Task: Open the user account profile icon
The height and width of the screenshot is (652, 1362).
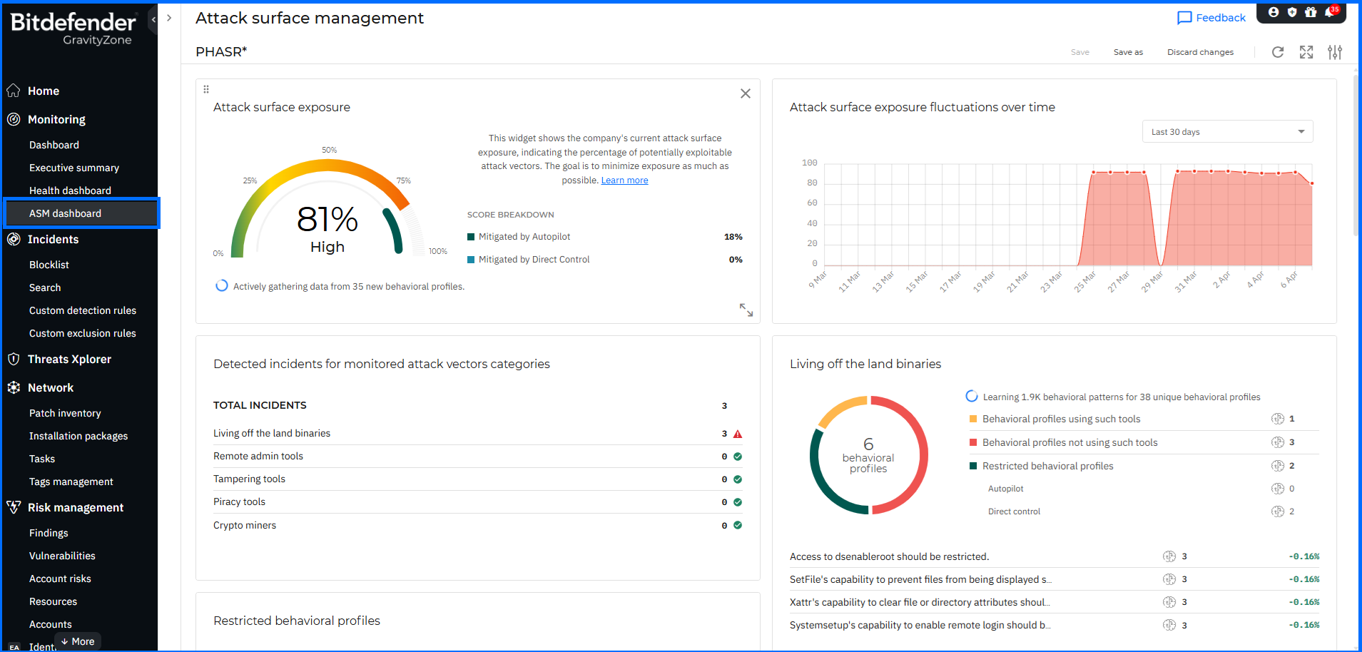Action: tap(1274, 12)
